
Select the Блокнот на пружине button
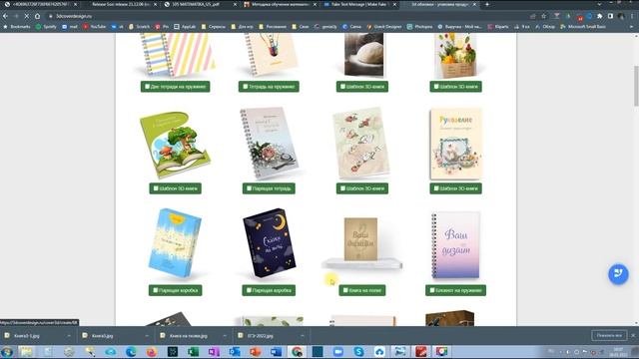455,290
